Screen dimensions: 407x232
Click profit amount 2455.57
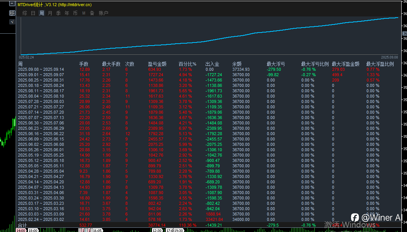click(x=156, y=139)
